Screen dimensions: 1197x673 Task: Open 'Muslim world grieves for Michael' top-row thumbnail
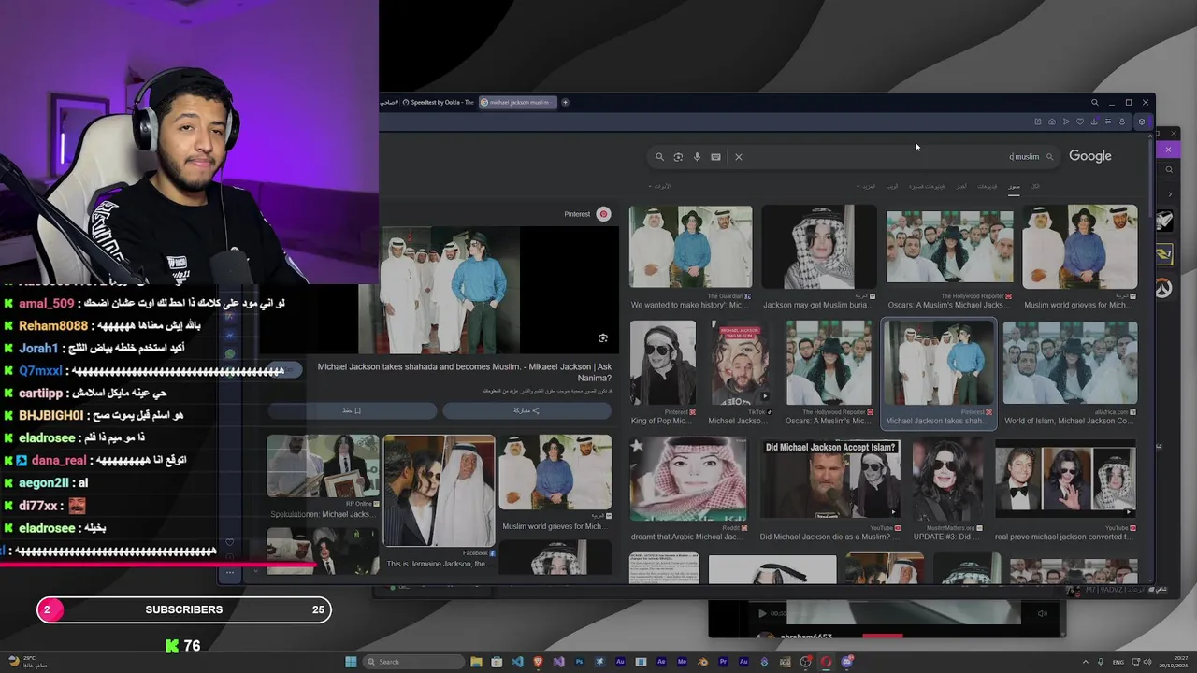coord(1080,247)
